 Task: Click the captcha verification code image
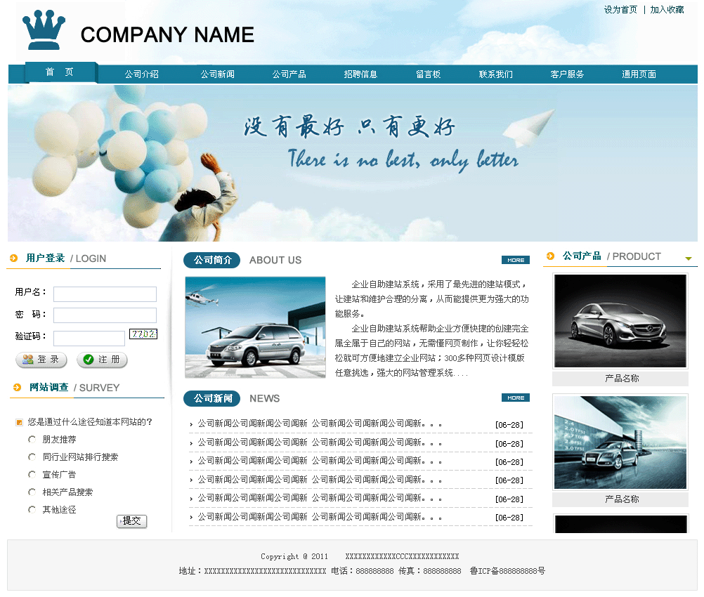point(143,334)
